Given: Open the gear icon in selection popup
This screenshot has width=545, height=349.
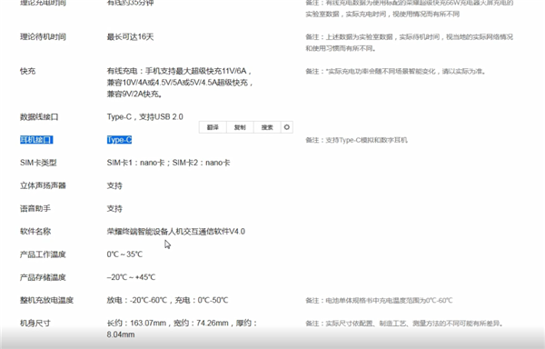Looking at the screenshot, I should 287,127.
